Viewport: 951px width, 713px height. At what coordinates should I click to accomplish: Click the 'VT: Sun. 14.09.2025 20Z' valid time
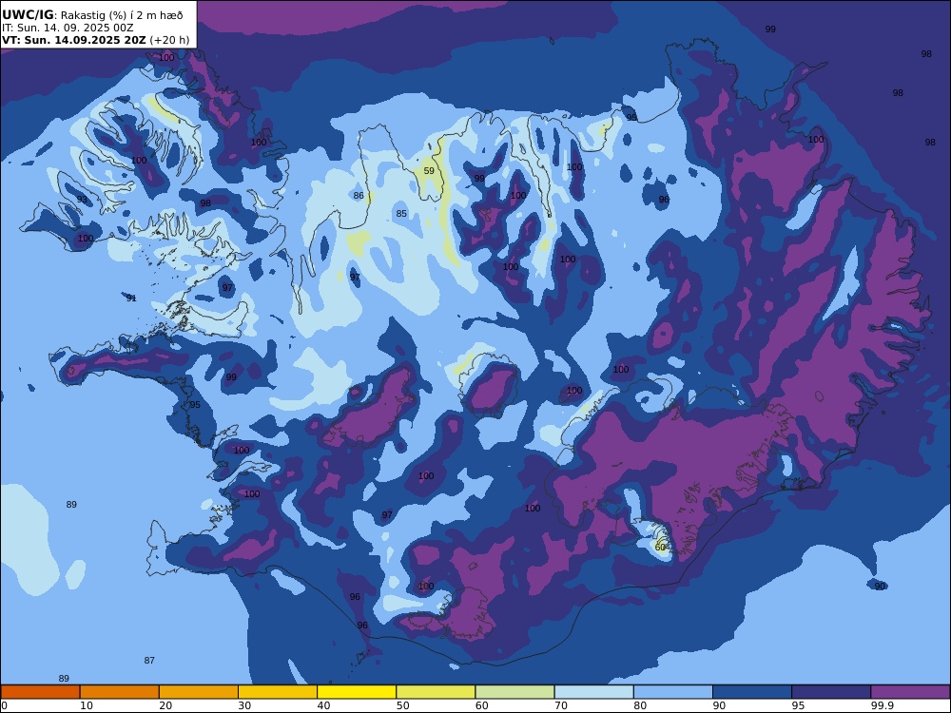(x=73, y=40)
